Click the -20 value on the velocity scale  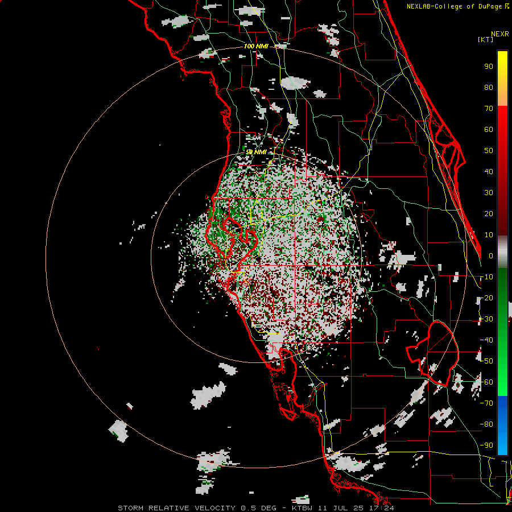click(x=486, y=298)
